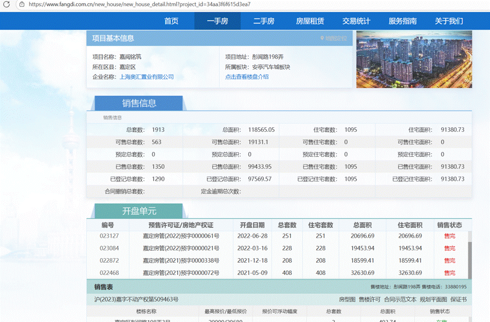This screenshot has width=490, height=322.
Task: Click the site info icon beside URL
Action: [x=21, y=4]
